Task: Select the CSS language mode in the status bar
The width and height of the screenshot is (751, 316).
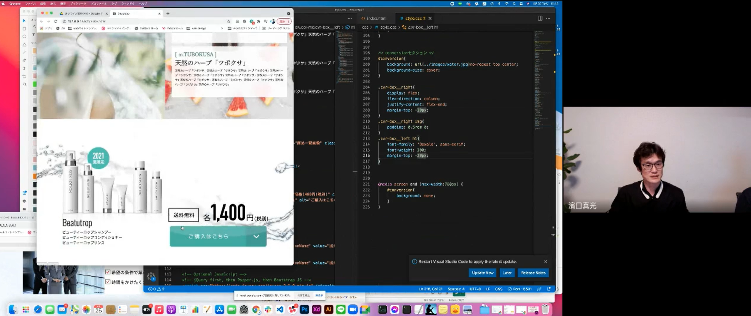Action: click(499, 289)
